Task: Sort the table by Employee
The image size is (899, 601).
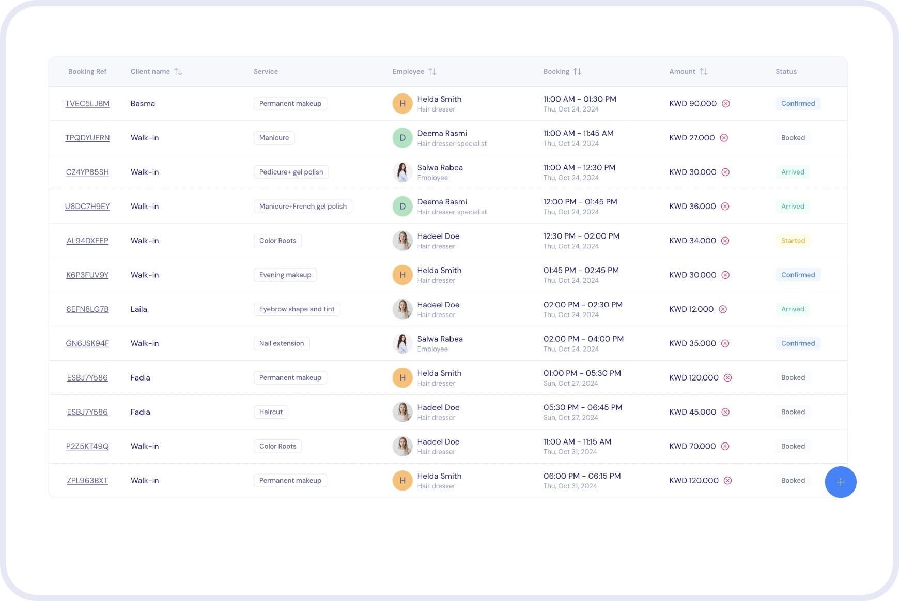Action: (433, 71)
